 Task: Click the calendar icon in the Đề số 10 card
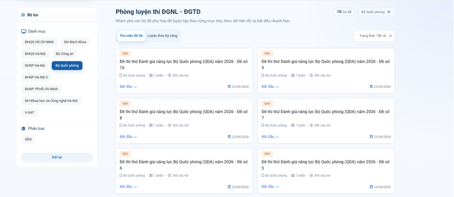click(229, 86)
